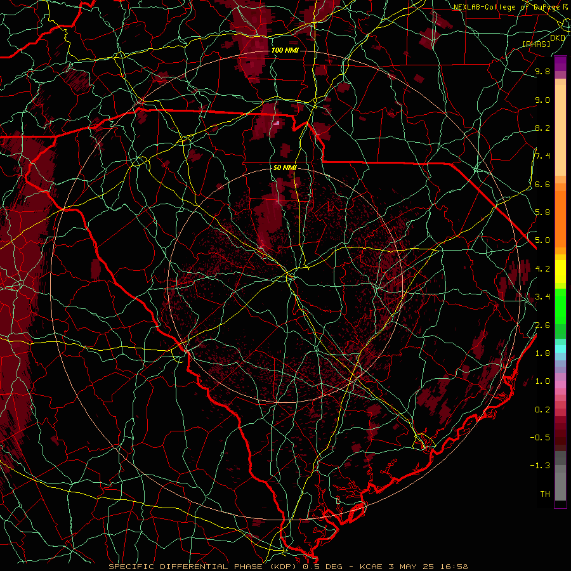Screen dimensions: 571x571
Task: Click the 2.6 value on the color scale
Action: click(542, 325)
